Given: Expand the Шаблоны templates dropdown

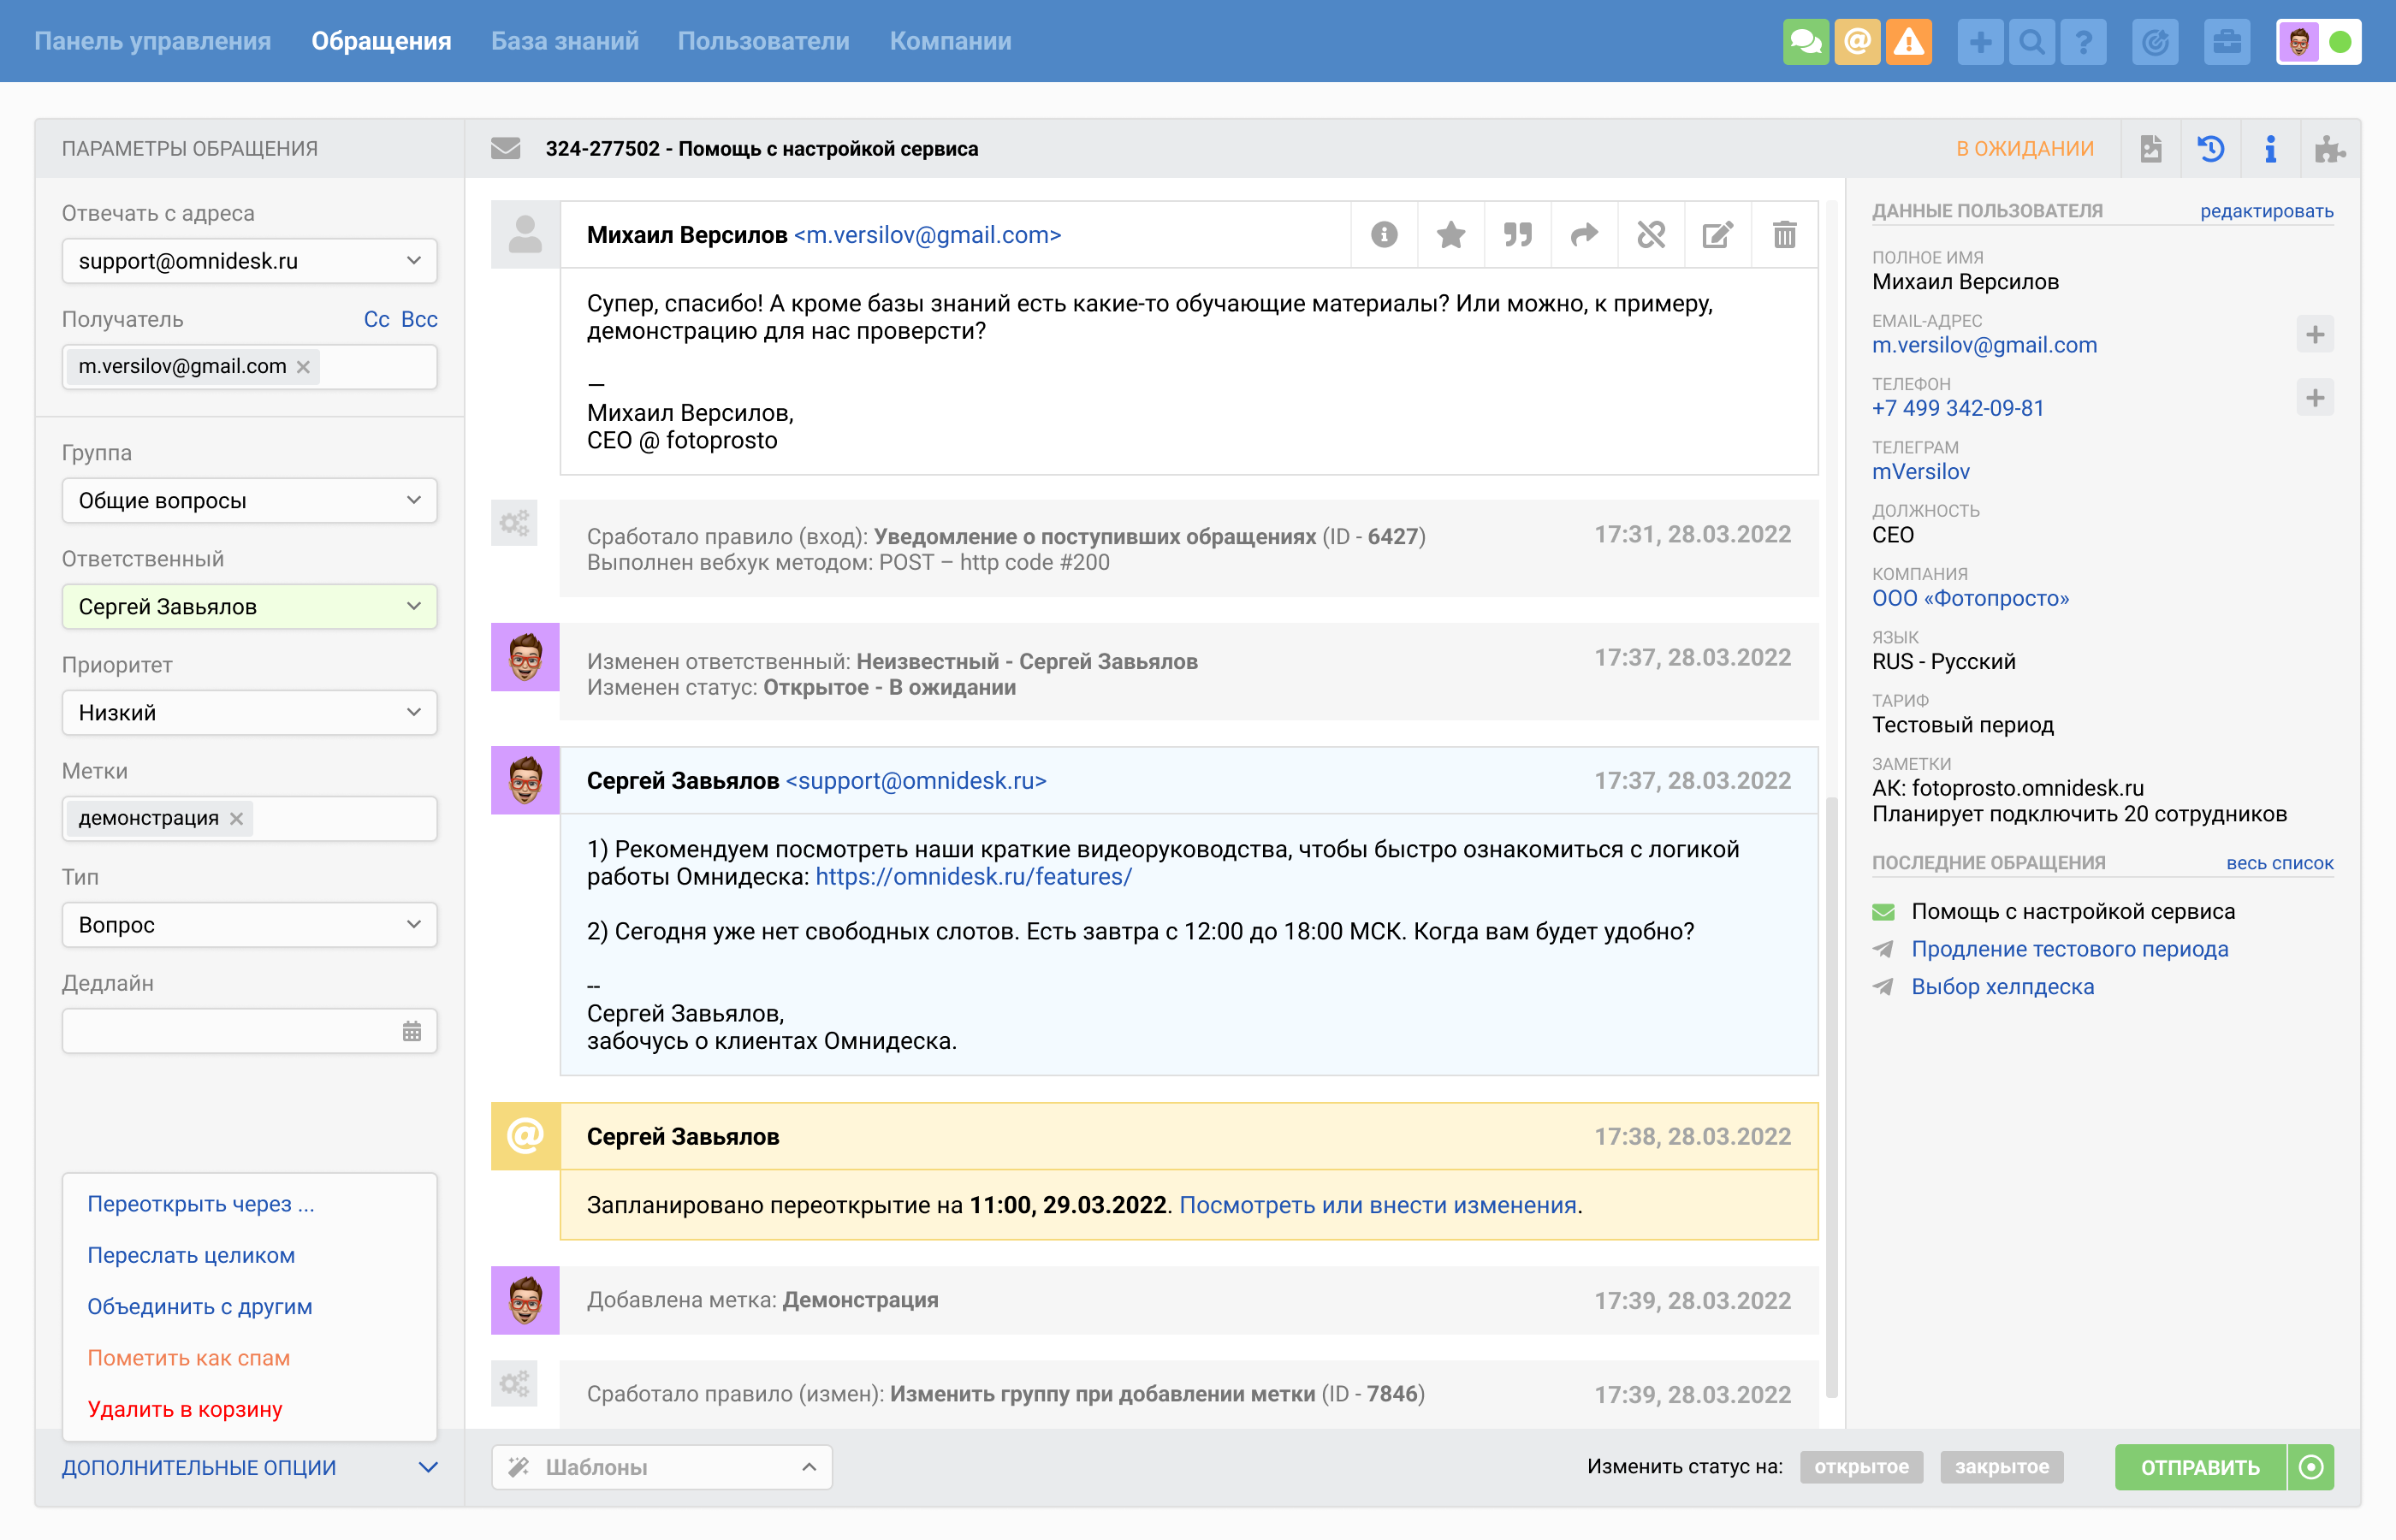Looking at the screenshot, I should [x=661, y=1467].
